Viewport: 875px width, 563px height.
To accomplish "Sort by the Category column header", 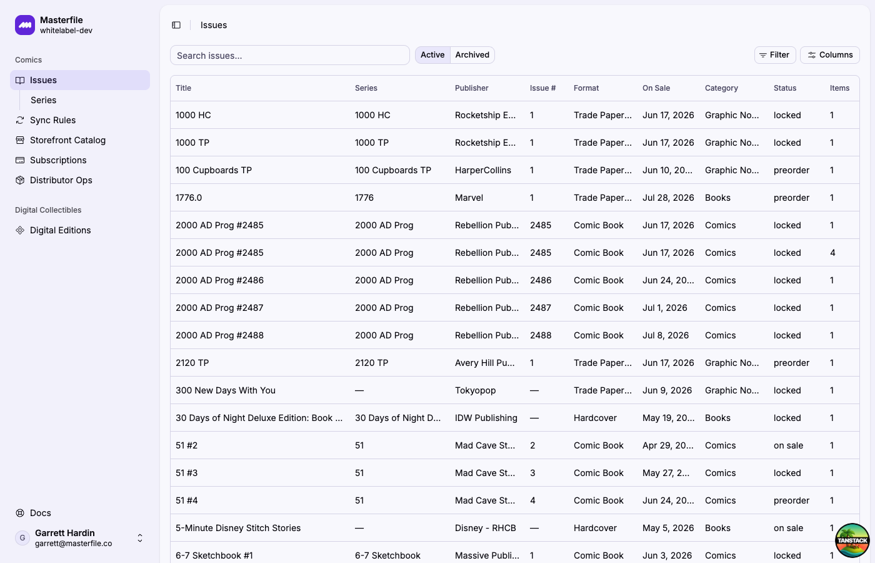I will 721,88.
